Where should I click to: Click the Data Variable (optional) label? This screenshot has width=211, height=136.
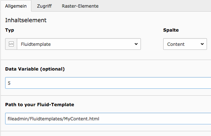coord(35,69)
